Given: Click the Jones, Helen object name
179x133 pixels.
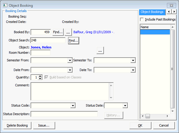Looking at the screenshot, I should click(x=41, y=47).
